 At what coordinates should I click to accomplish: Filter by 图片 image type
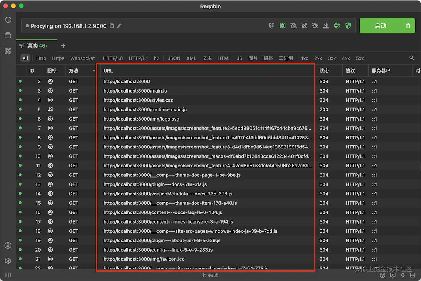coord(253,58)
